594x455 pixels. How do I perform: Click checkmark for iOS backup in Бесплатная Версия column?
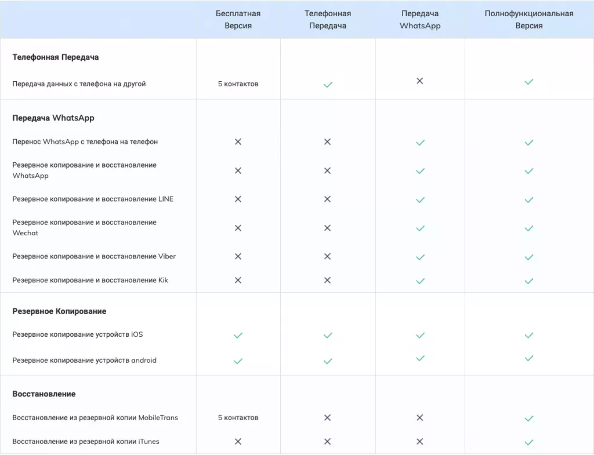tap(238, 335)
